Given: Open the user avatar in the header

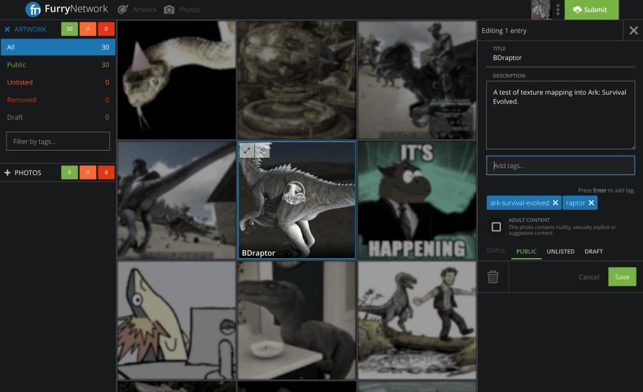Looking at the screenshot, I should tap(541, 10).
